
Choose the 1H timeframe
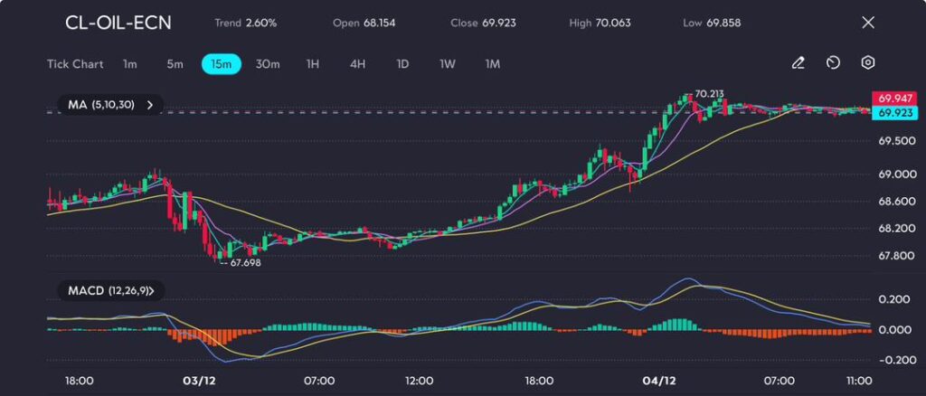click(313, 64)
